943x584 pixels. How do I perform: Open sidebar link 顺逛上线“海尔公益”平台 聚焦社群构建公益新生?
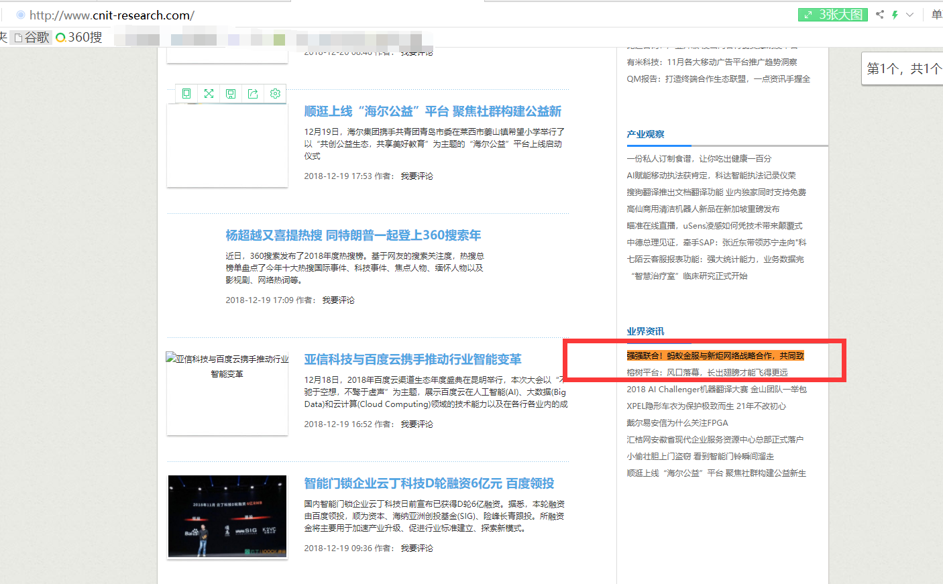(x=716, y=473)
